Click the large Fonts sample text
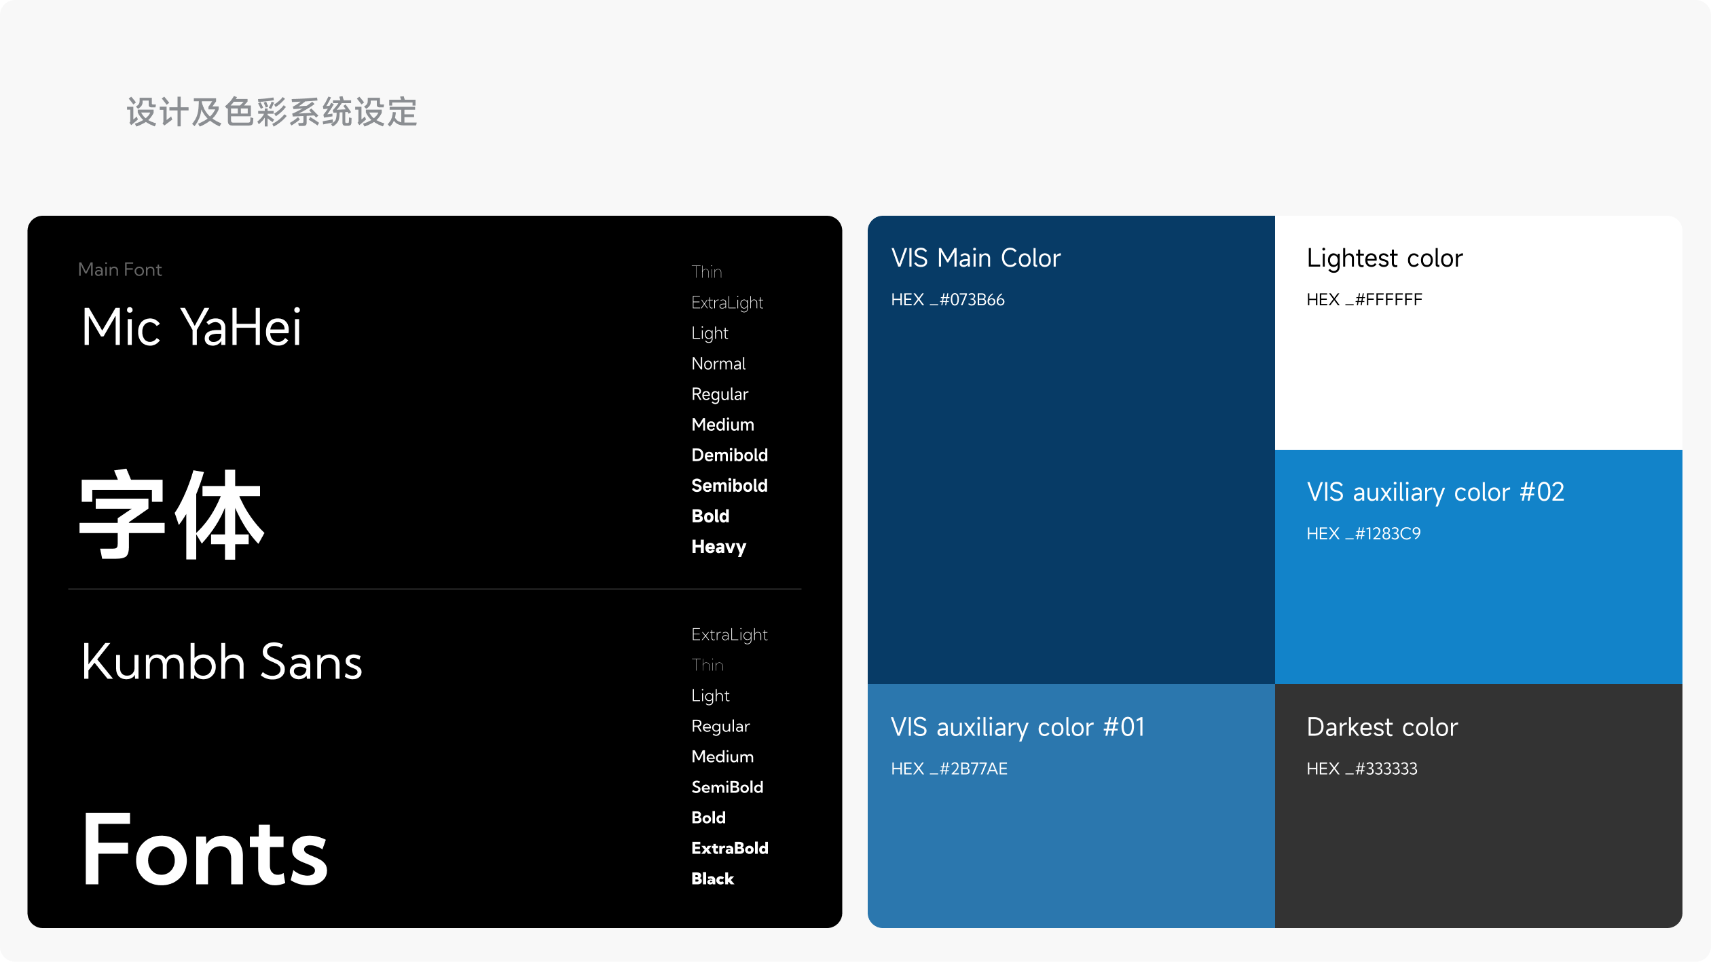The image size is (1711, 962). [204, 850]
